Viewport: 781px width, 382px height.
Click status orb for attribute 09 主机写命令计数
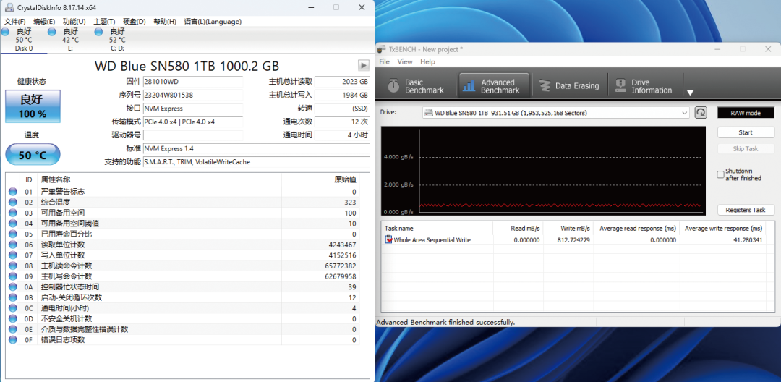13,276
